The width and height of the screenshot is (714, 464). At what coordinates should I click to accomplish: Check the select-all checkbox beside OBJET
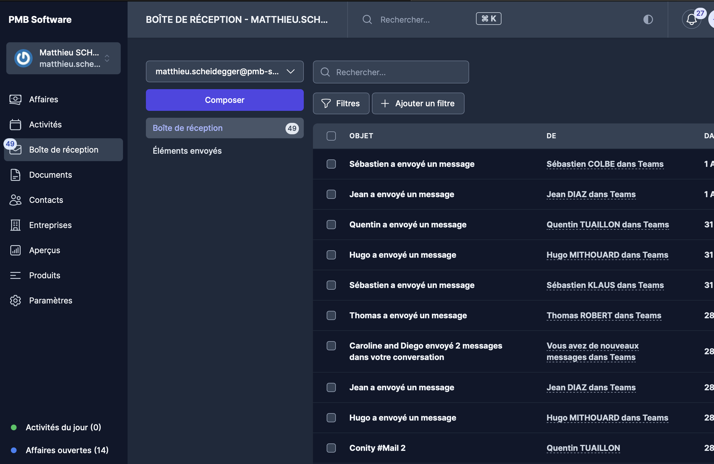pyautogui.click(x=331, y=136)
